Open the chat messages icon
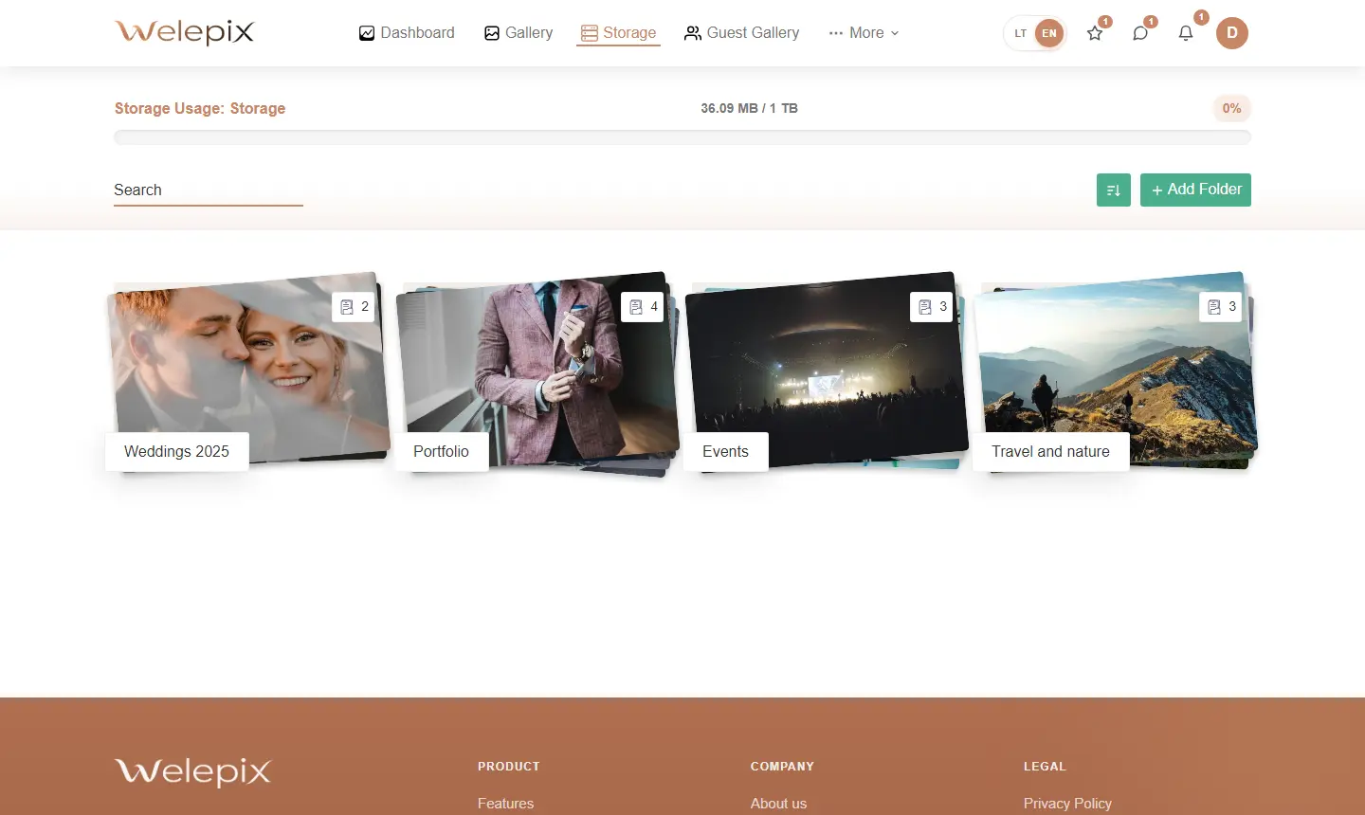The width and height of the screenshot is (1365, 815). tap(1140, 33)
